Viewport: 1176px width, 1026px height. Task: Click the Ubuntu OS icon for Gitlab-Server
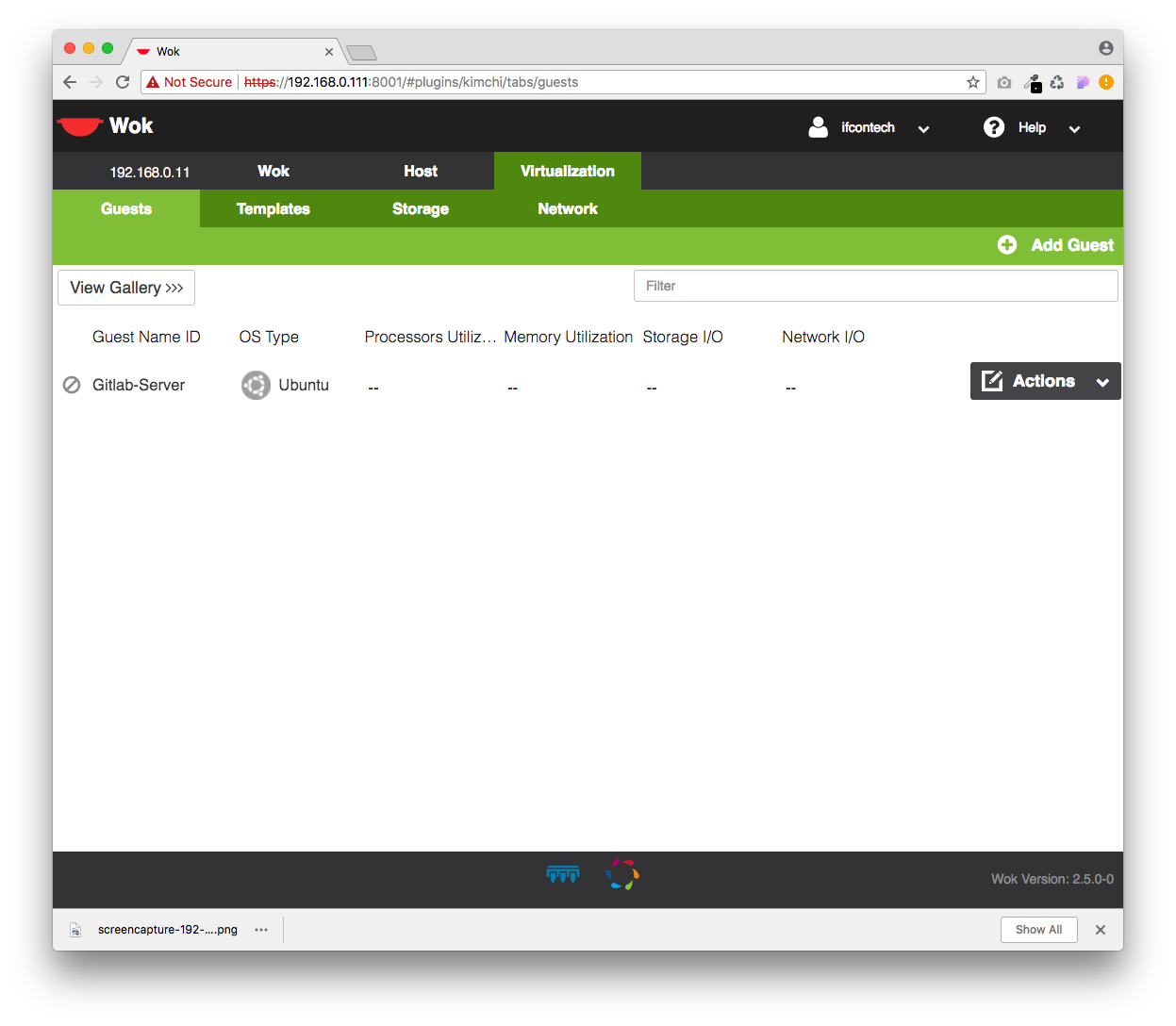(256, 385)
